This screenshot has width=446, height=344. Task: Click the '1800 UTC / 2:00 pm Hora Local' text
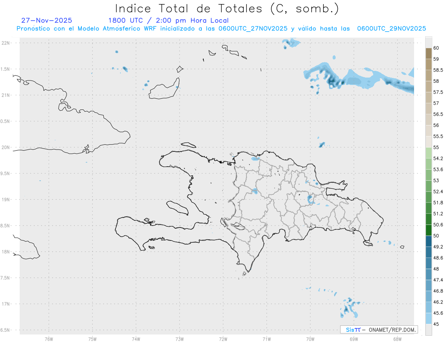coord(168,21)
